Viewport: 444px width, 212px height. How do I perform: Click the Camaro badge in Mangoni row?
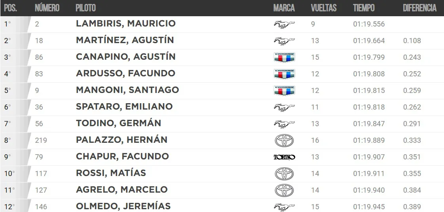pyautogui.click(x=284, y=91)
